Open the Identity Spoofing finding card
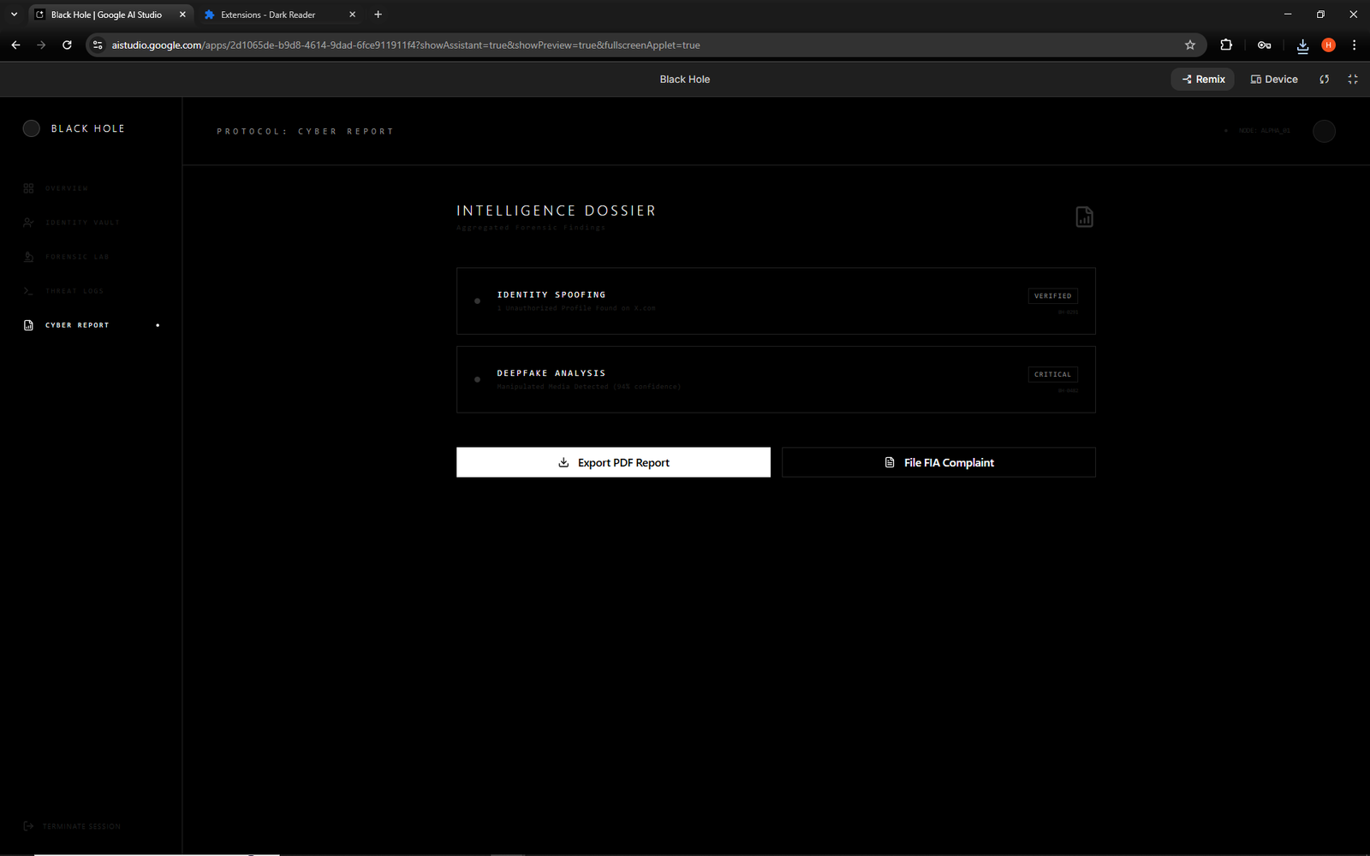Screen dimensions: 1370x856 click(776, 300)
